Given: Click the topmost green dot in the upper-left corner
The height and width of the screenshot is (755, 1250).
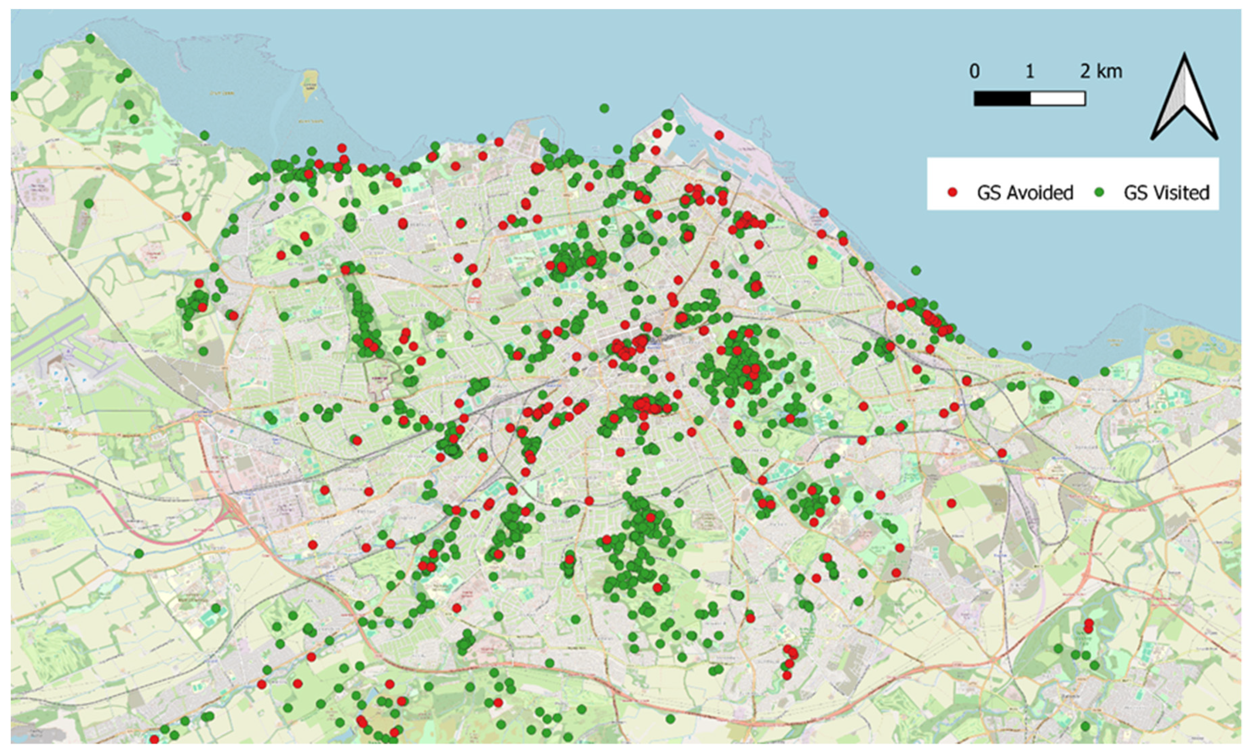Looking at the screenshot, I should [x=90, y=38].
